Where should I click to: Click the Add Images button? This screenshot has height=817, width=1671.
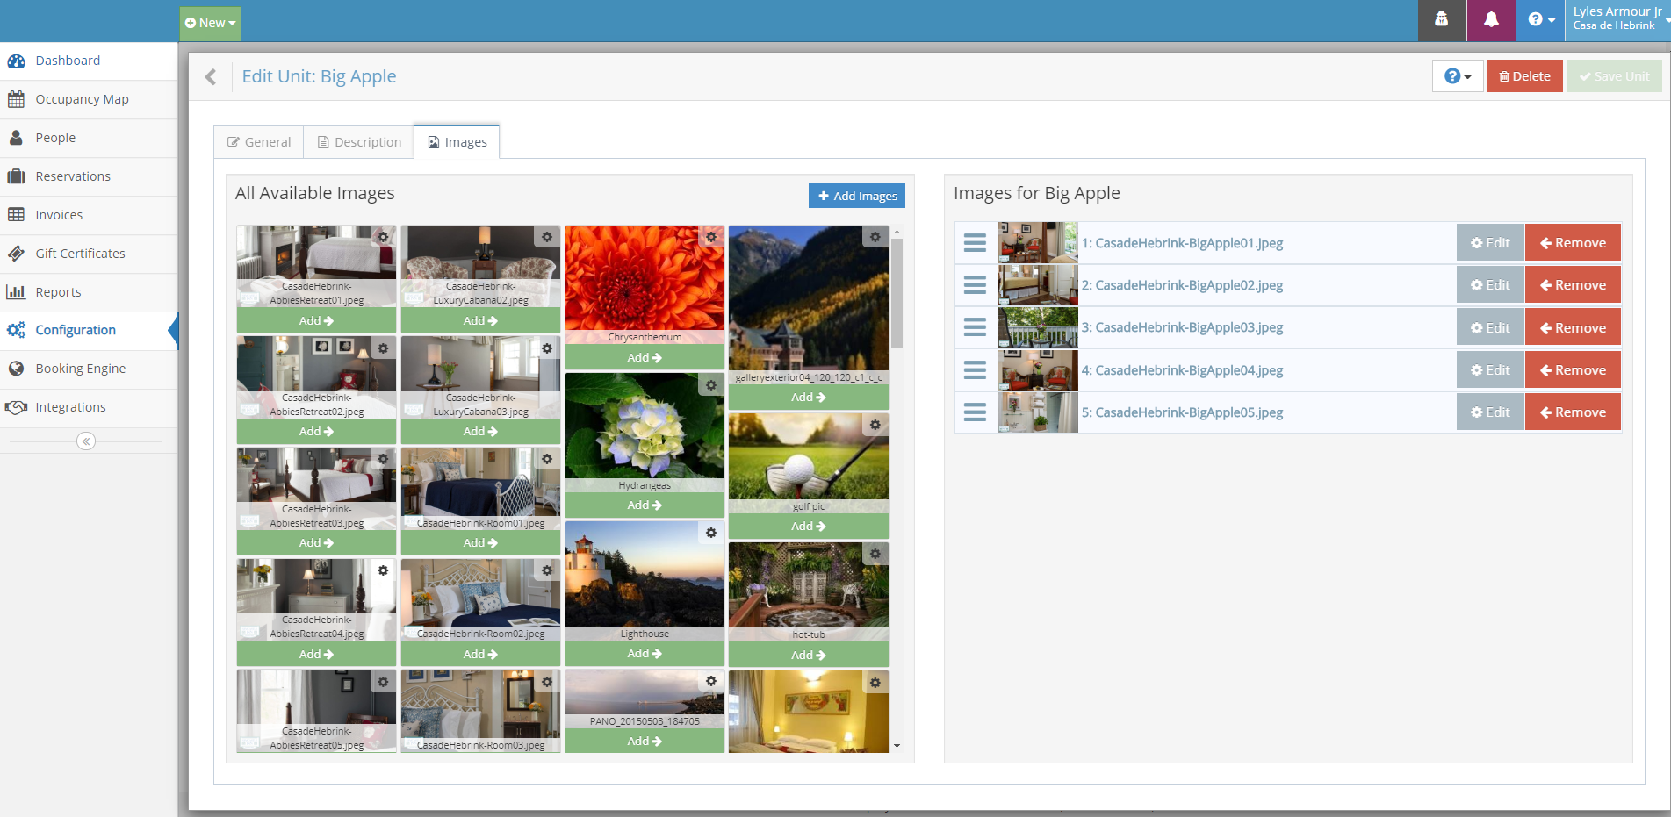click(x=856, y=195)
